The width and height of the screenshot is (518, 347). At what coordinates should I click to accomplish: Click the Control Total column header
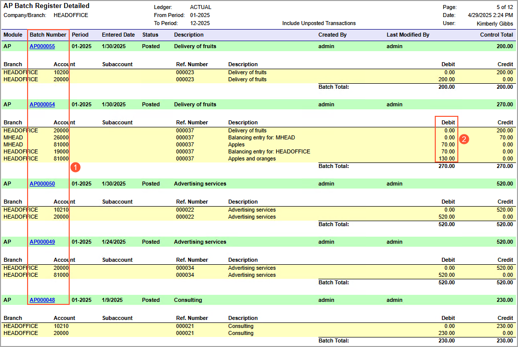point(496,35)
